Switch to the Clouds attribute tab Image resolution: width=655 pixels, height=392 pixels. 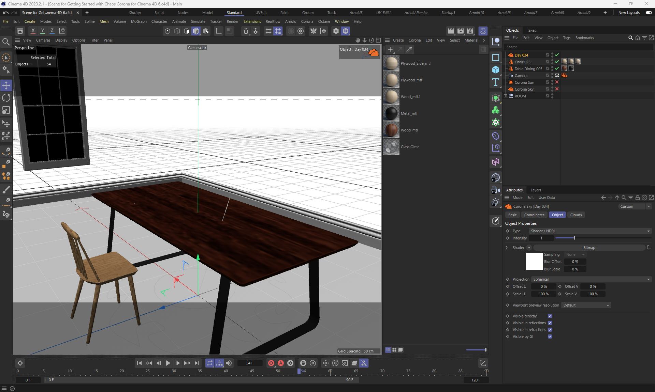pos(576,215)
